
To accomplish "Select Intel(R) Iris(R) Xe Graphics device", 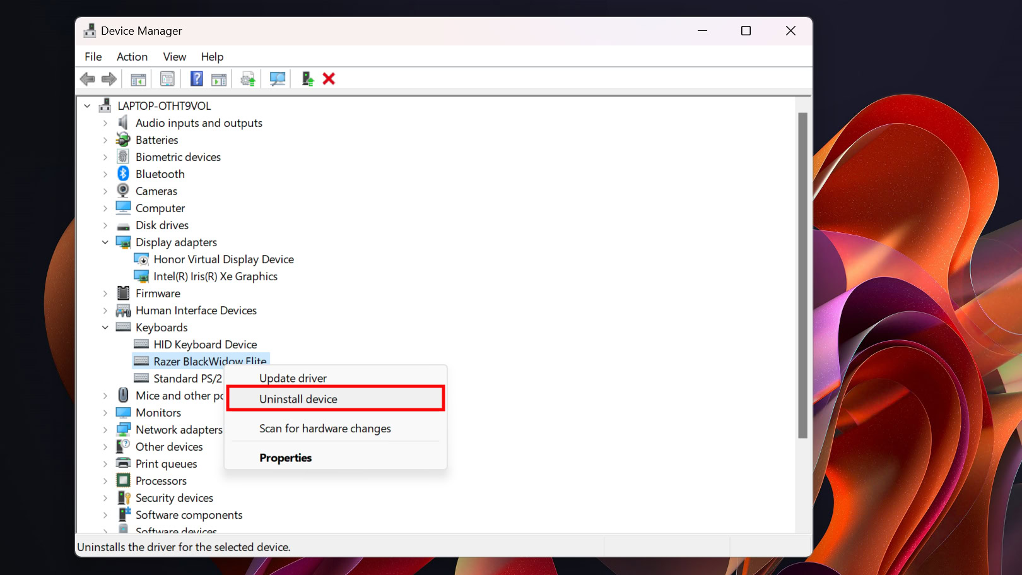I will (x=215, y=276).
